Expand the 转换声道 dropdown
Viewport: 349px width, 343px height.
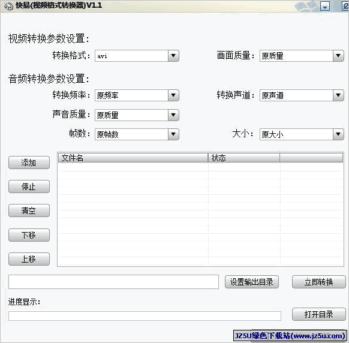pos(338,95)
